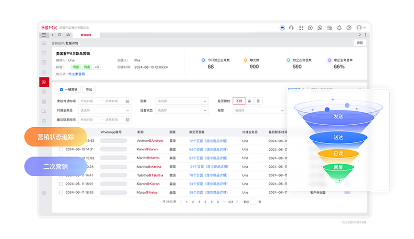
Task: Click the 一键营销 button
Action: pyautogui.click(x=68, y=89)
